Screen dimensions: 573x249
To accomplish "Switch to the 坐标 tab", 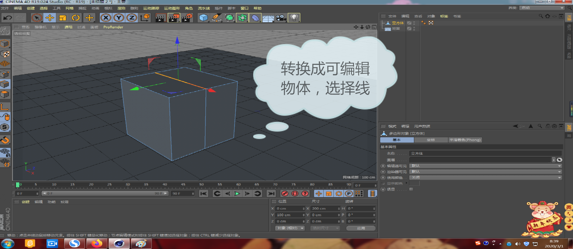I will pyautogui.click(x=431, y=140).
